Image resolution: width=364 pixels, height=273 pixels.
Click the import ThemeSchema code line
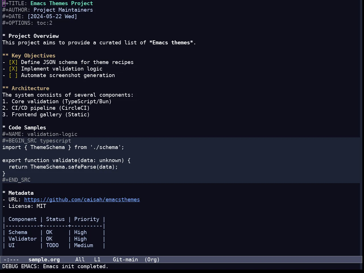63,147
